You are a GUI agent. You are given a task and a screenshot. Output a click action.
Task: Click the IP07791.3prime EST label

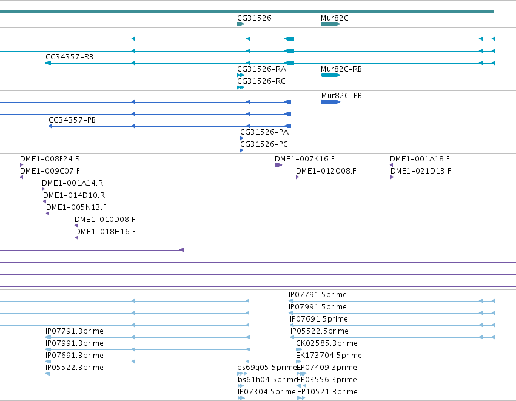pyautogui.click(x=75, y=331)
